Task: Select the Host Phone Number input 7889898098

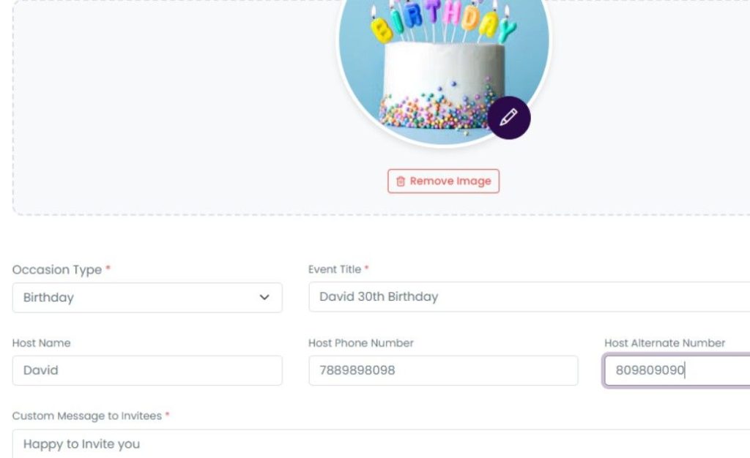Action: coord(442,370)
